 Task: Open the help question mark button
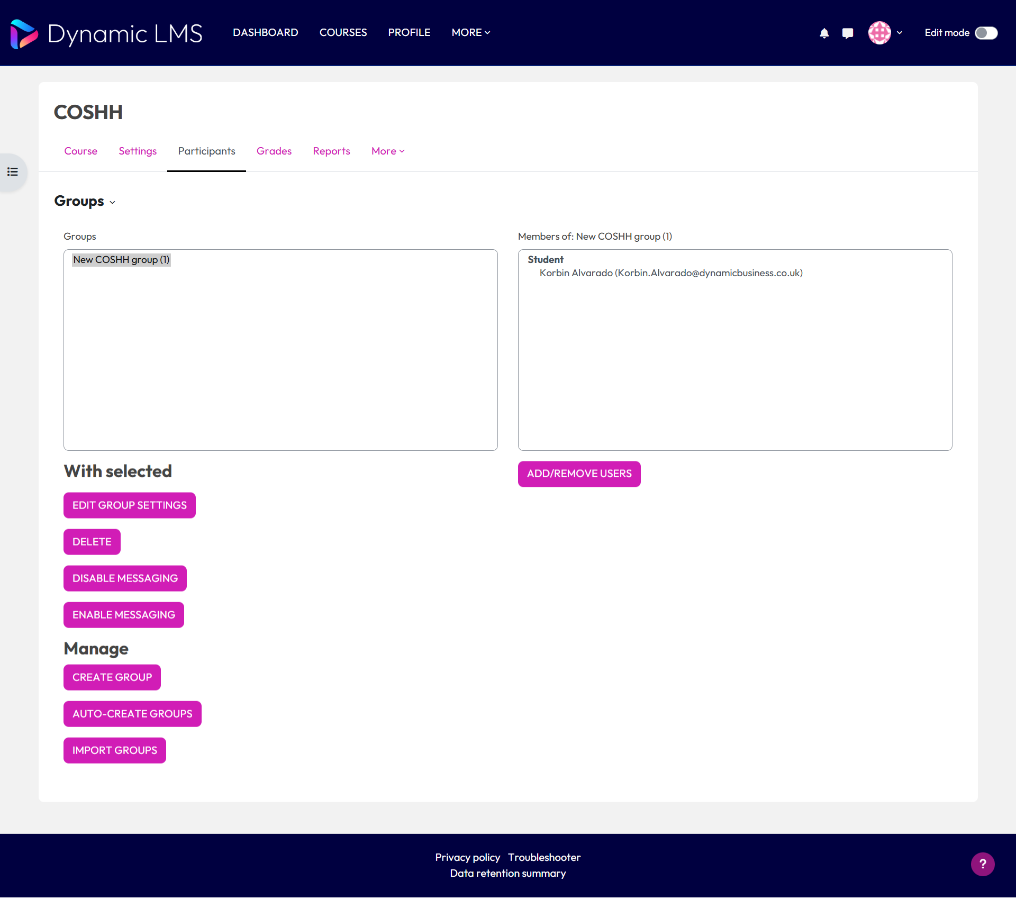(x=983, y=865)
